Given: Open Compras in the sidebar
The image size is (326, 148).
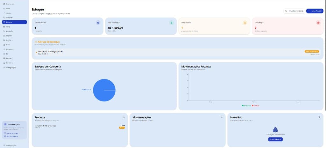Looking at the screenshot, I should [9, 17].
